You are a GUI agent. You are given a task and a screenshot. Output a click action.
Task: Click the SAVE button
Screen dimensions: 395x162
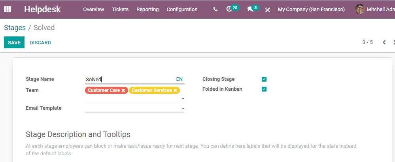(14, 42)
